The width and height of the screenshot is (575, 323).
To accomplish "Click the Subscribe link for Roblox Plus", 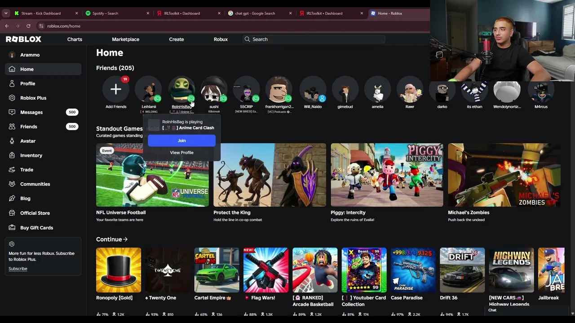I will [18, 269].
